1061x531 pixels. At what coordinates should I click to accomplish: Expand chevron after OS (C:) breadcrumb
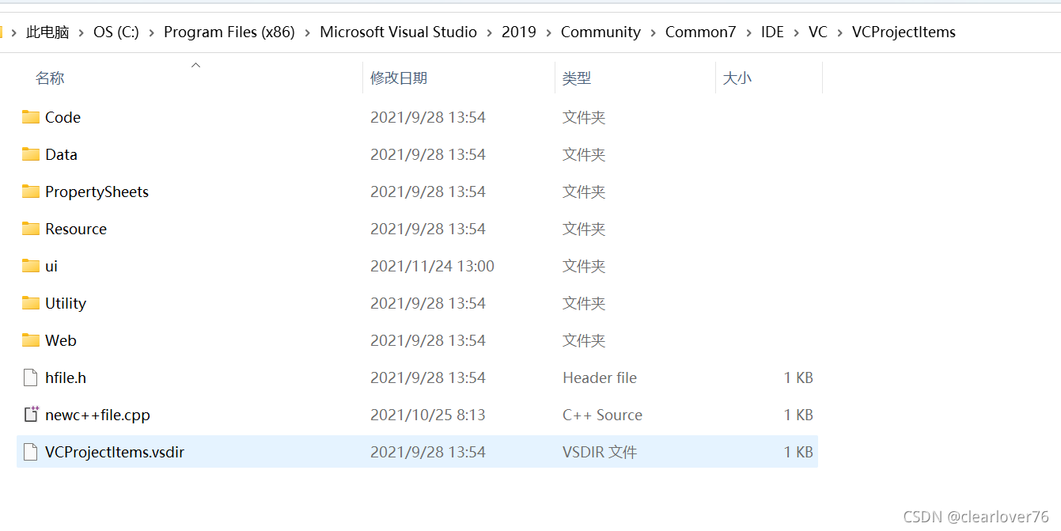point(151,32)
